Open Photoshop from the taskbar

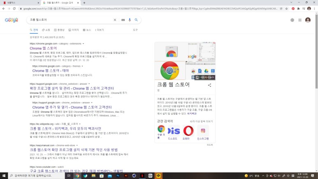pyautogui.click(x=118, y=176)
